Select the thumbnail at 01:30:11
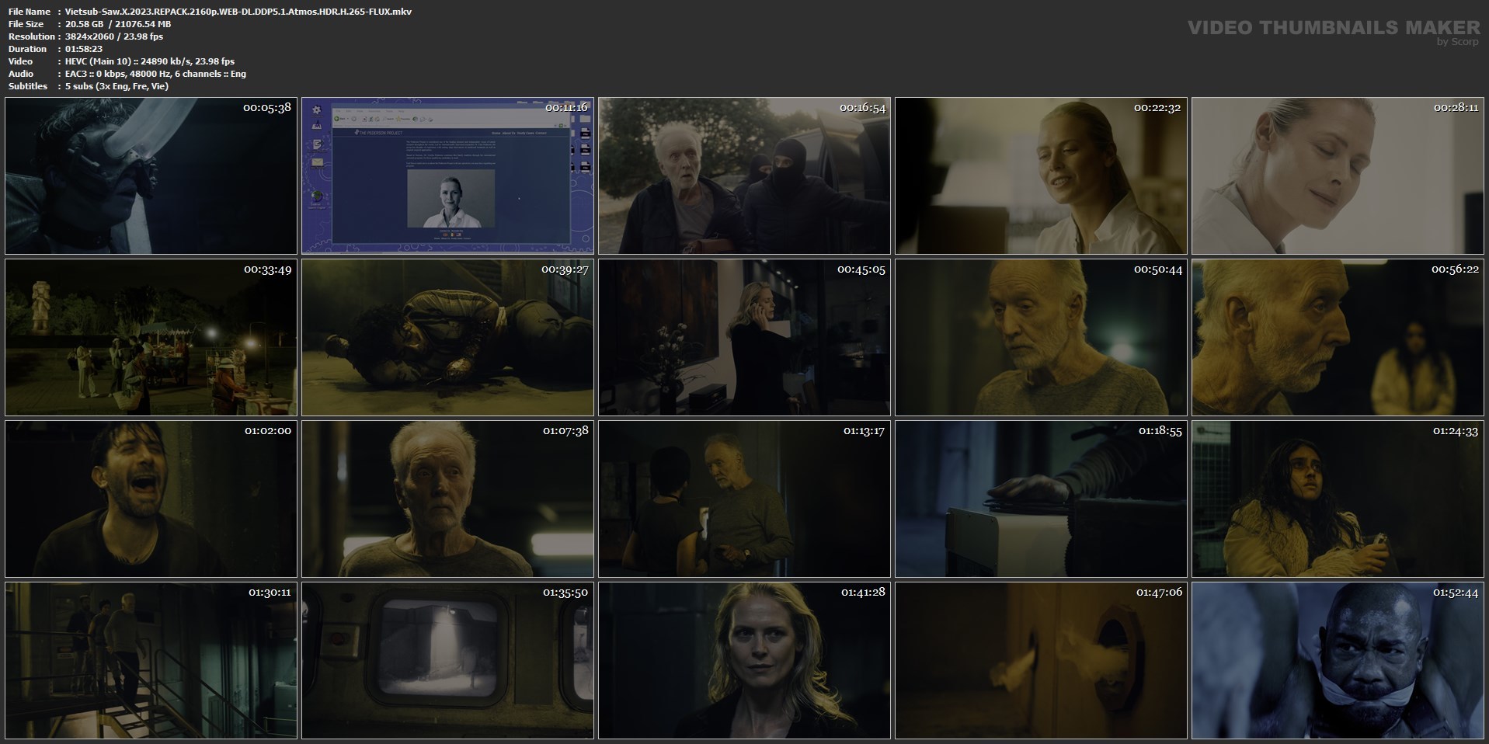 151,661
